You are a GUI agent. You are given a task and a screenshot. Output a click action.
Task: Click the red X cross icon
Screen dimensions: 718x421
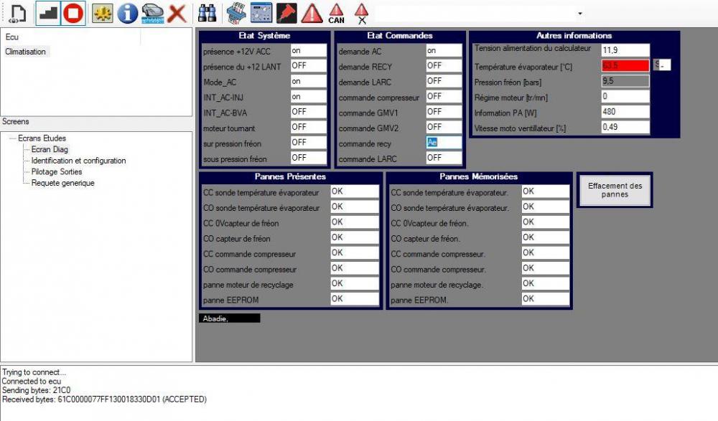[177, 14]
